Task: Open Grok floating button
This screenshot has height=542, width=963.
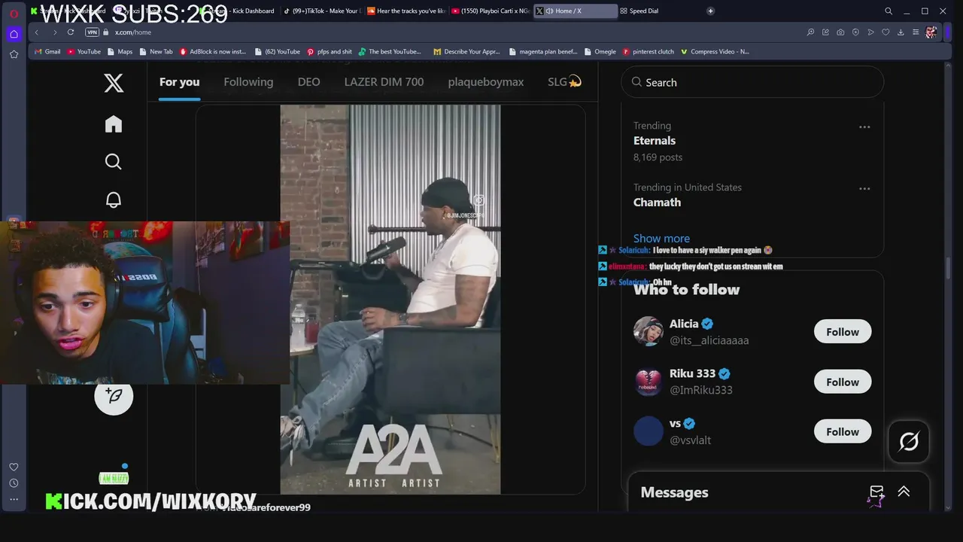Action: click(x=909, y=442)
